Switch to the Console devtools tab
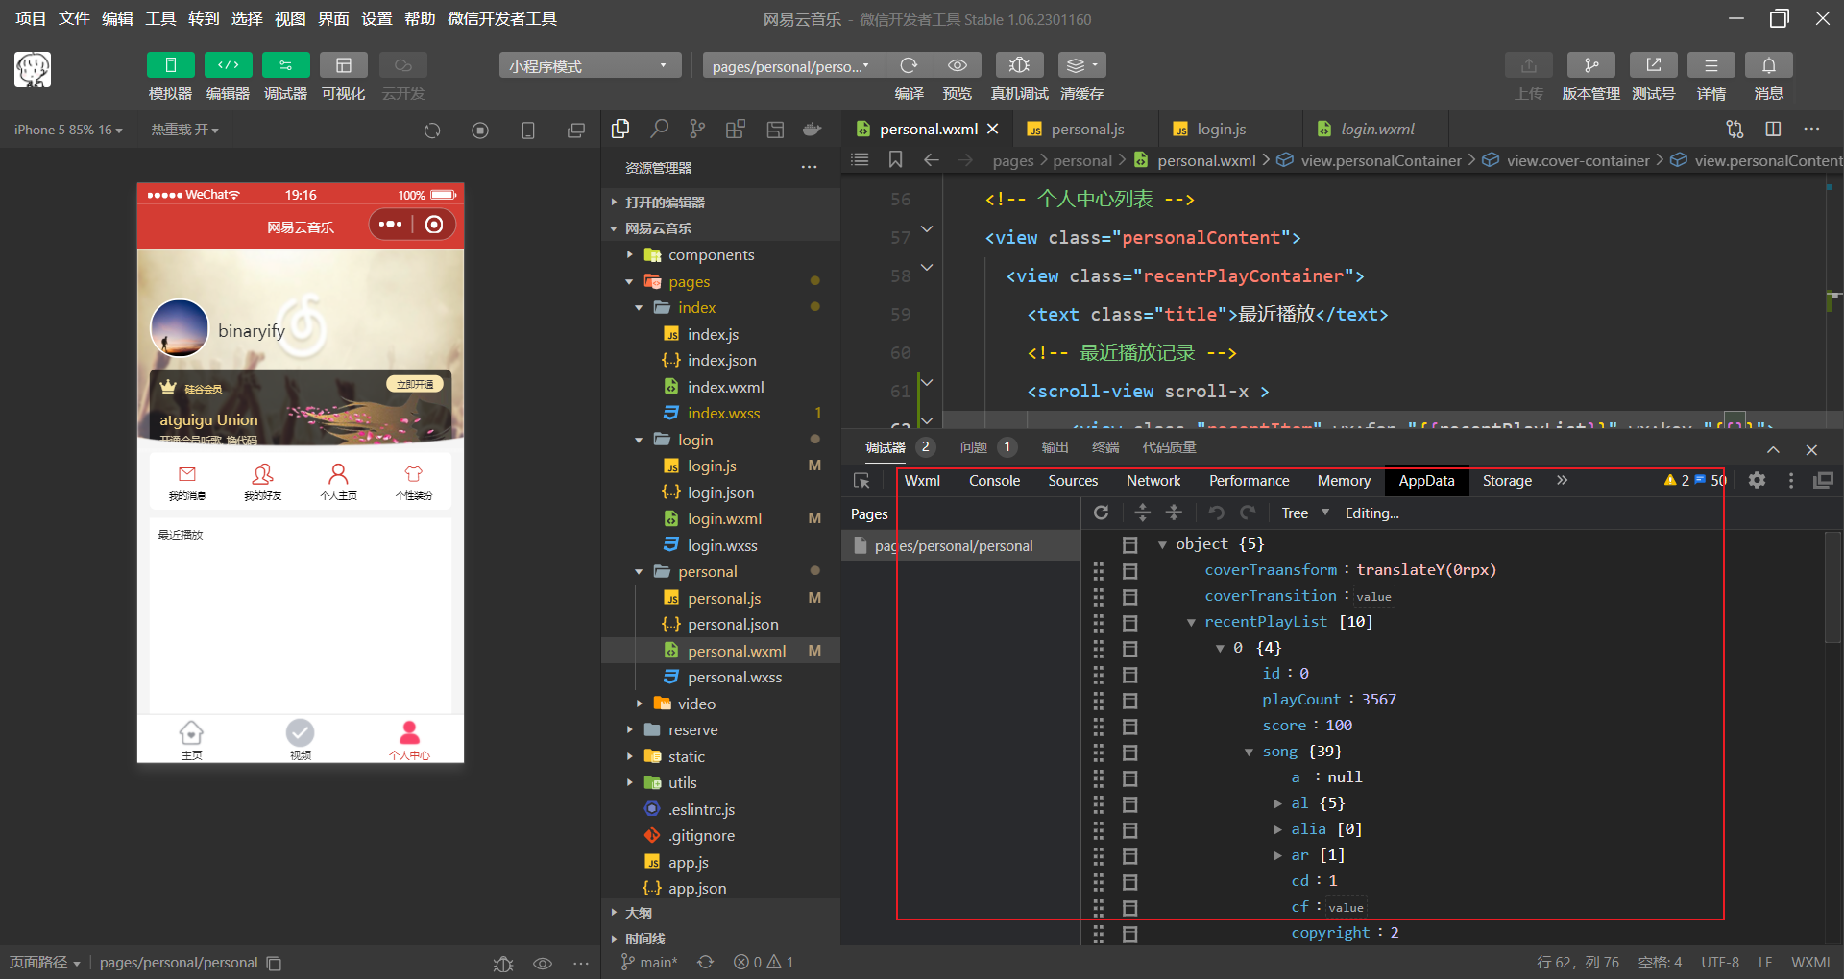This screenshot has height=979, width=1844. 994,480
